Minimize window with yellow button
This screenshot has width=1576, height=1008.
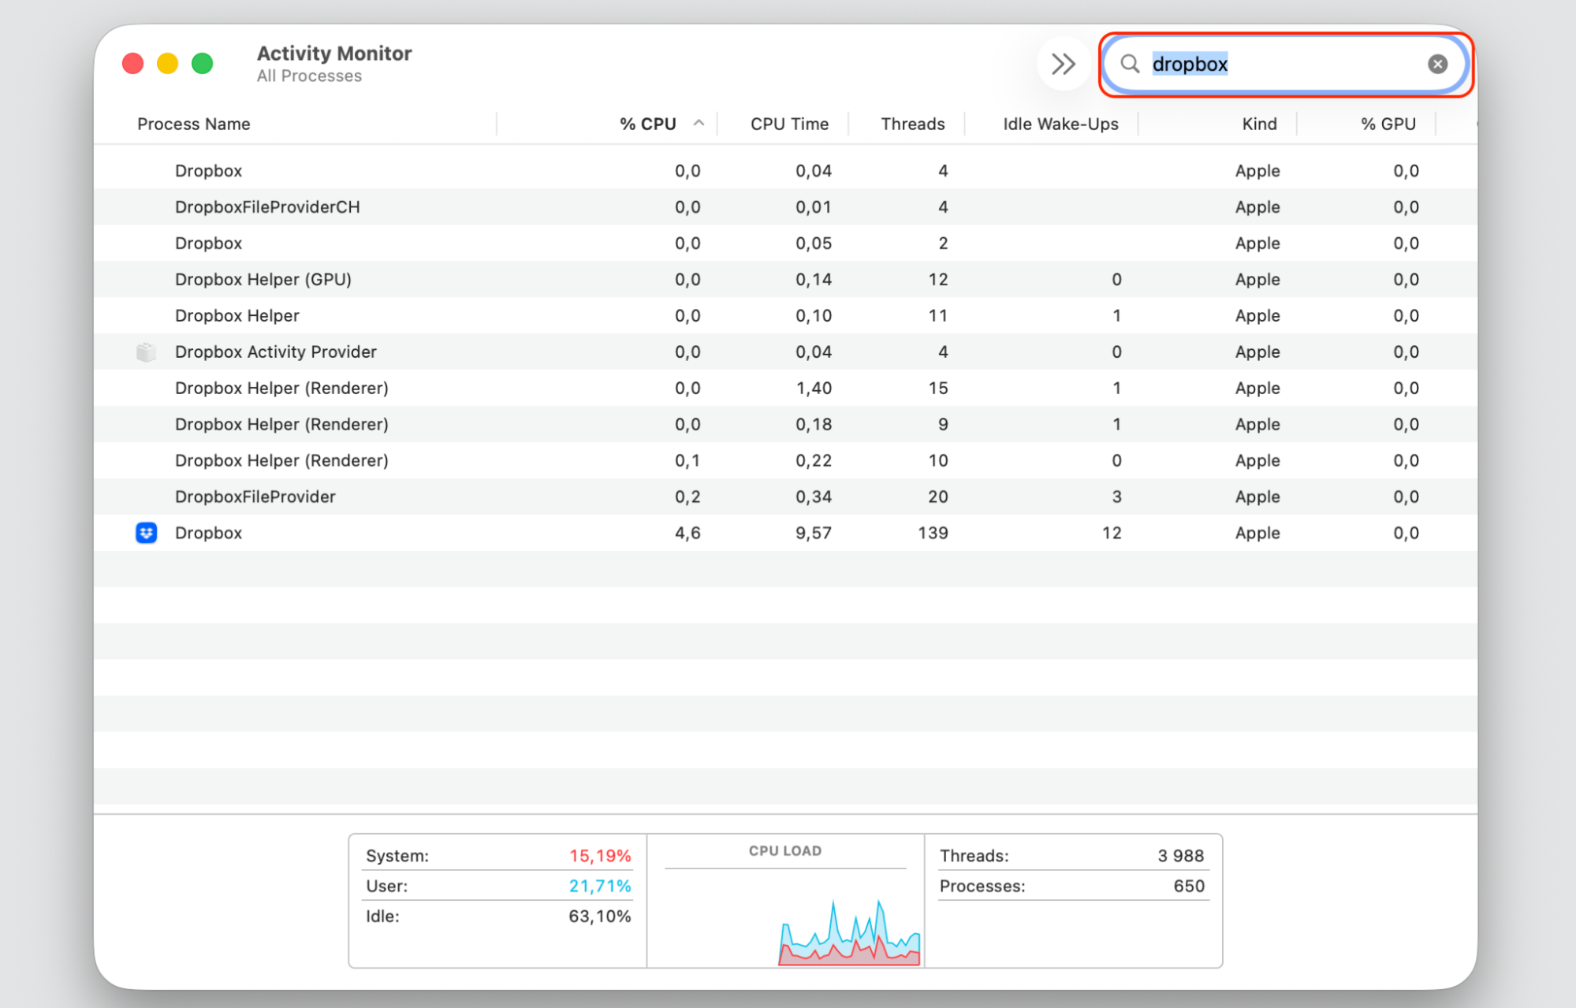tap(167, 63)
